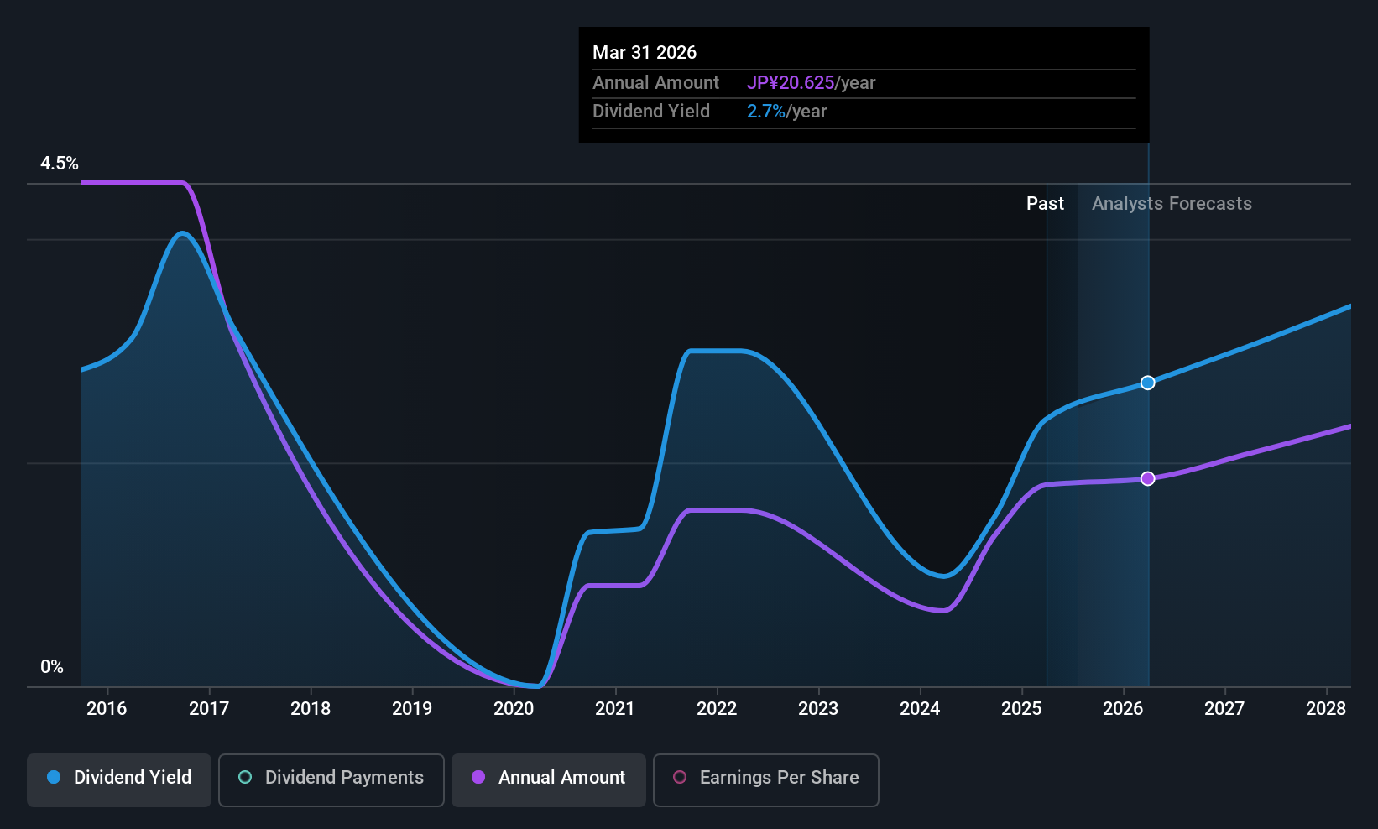Click the 2020 label on the x-axis
This screenshot has width=1378, height=829.
coord(514,709)
